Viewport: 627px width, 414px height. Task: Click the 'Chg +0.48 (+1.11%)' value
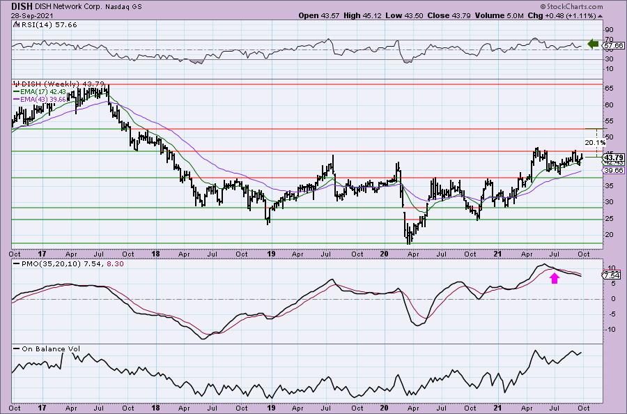pos(562,15)
